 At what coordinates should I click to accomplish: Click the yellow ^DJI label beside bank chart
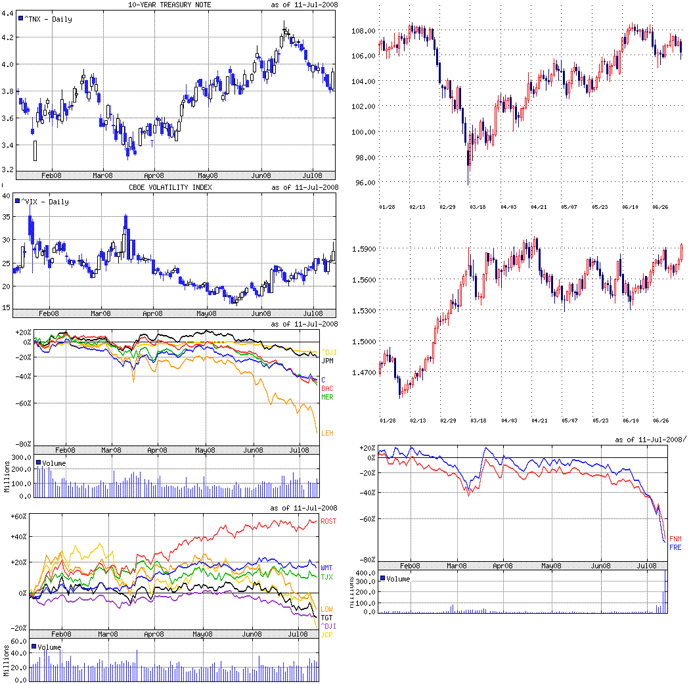click(x=329, y=352)
